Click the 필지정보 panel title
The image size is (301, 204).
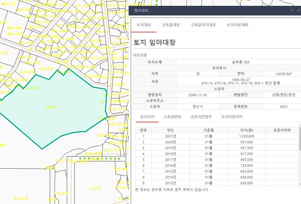pyautogui.click(x=141, y=11)
